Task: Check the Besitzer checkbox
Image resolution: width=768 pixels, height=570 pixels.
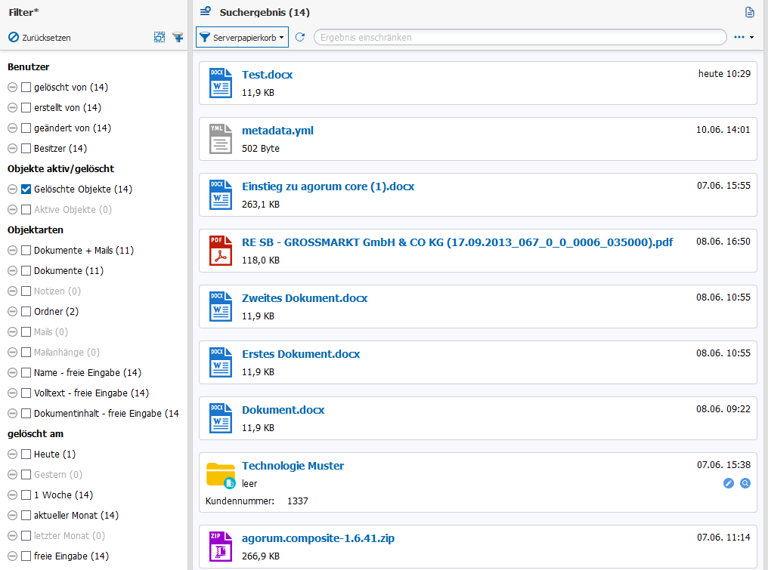Action: pos(26,149)
